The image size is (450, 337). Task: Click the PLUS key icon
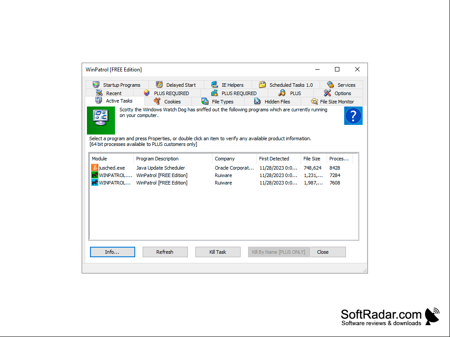tap(282, 93)
